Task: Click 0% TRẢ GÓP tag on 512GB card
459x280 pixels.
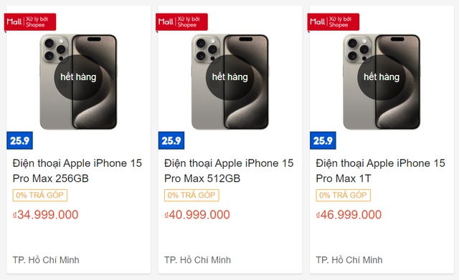Action: coord(191,195)
